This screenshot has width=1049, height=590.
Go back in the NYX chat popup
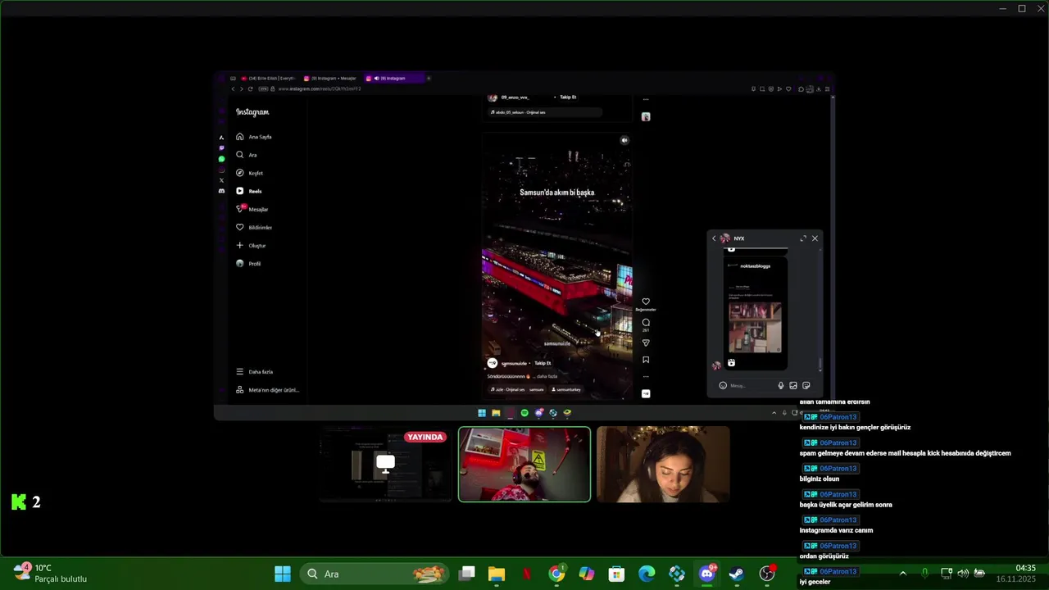[714, 238]
